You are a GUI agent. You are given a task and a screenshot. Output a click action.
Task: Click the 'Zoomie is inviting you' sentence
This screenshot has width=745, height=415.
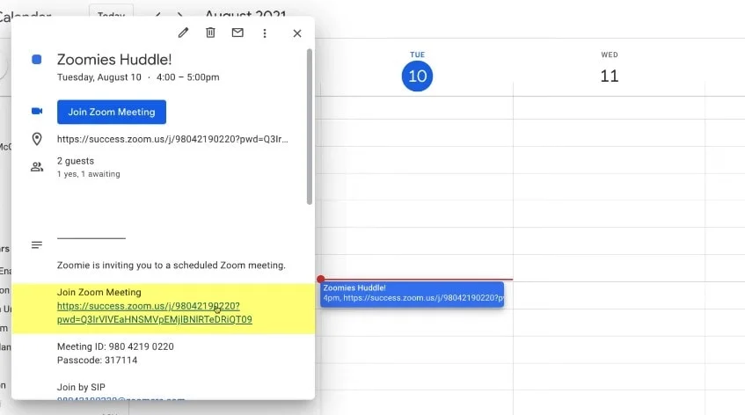[172, 266]
